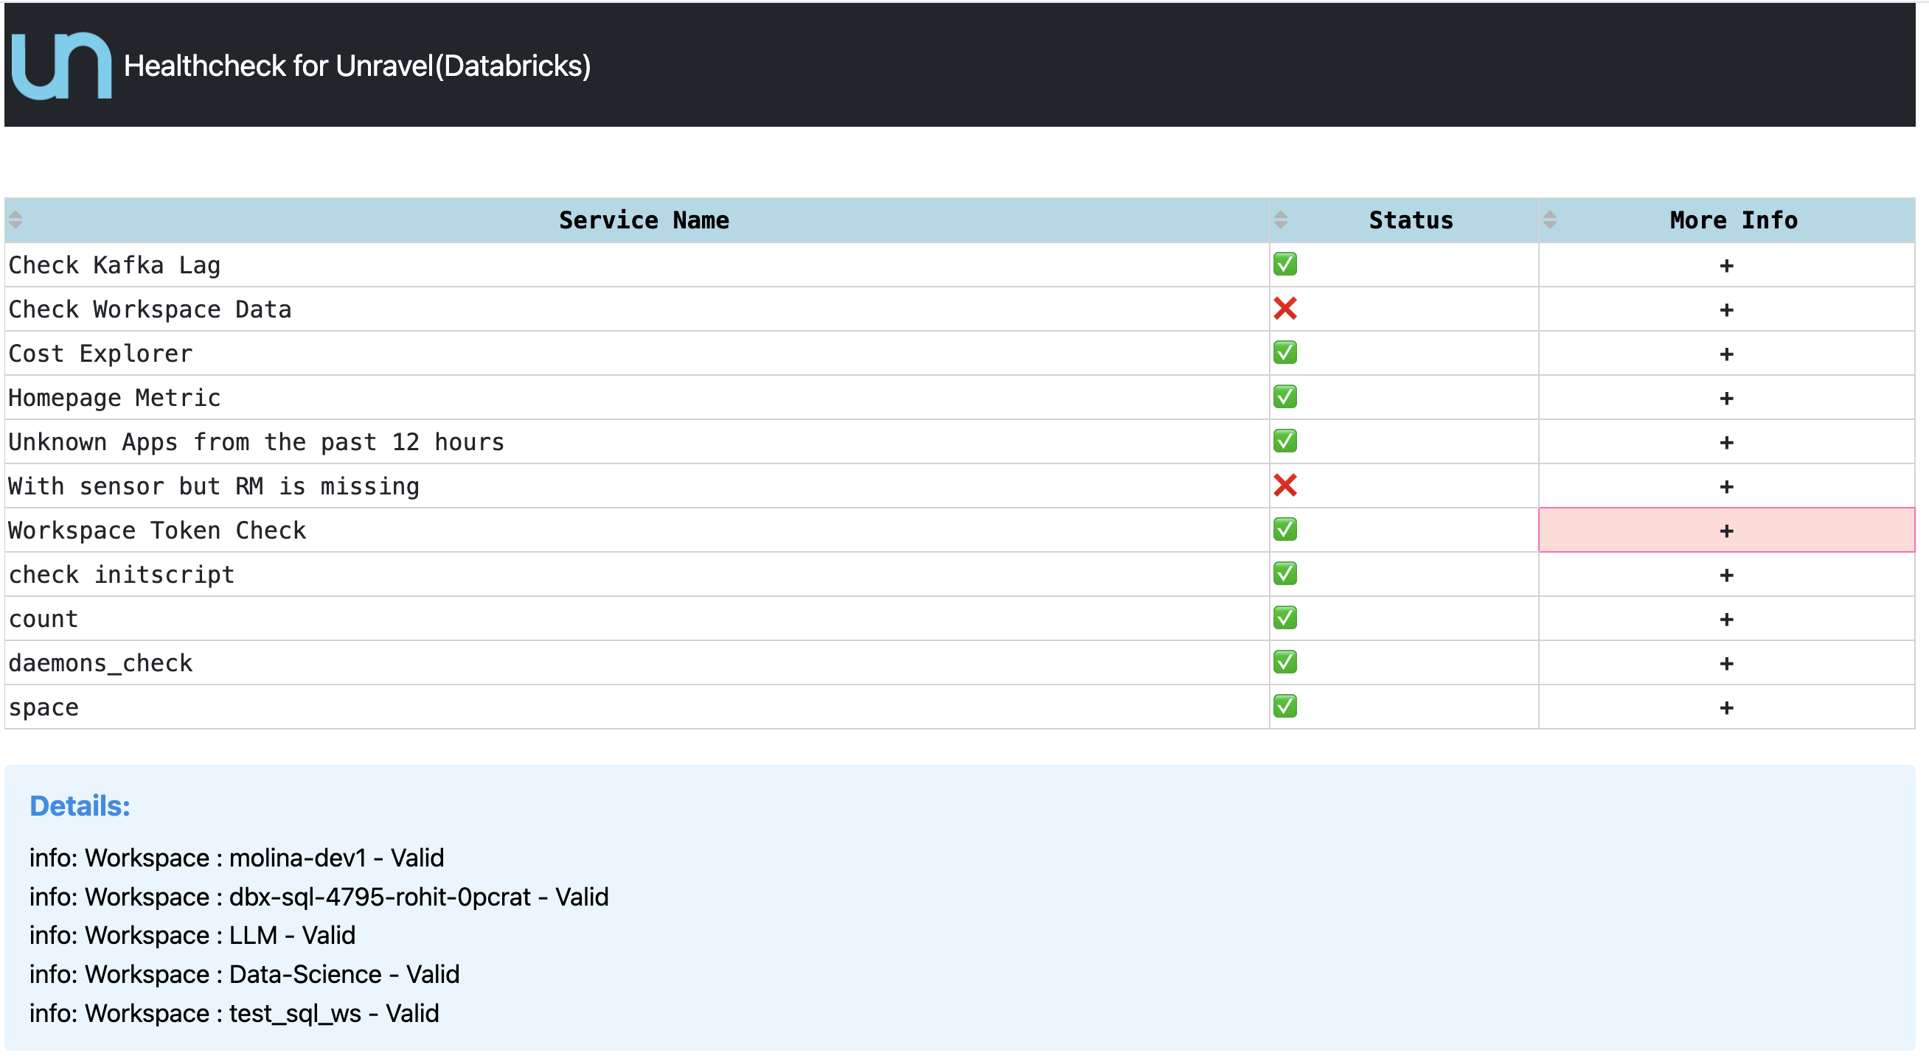
Task: Click the count service name cell
Action: click(44, 619)
